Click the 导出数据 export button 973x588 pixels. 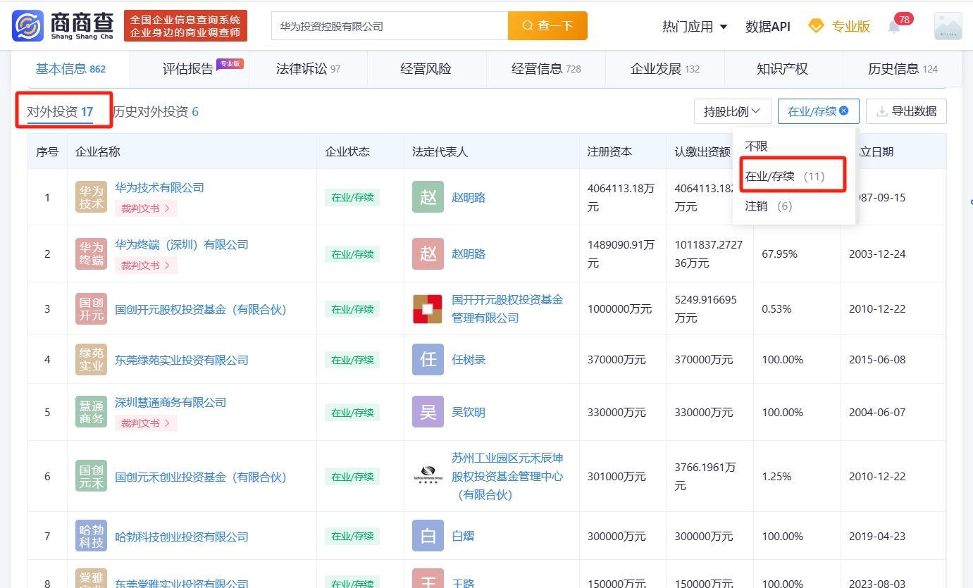906,111
